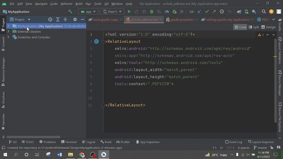283x159 pixels.
Task: Click the Project panel horizontal scrollbar
Action: click(x=34, y=137)
